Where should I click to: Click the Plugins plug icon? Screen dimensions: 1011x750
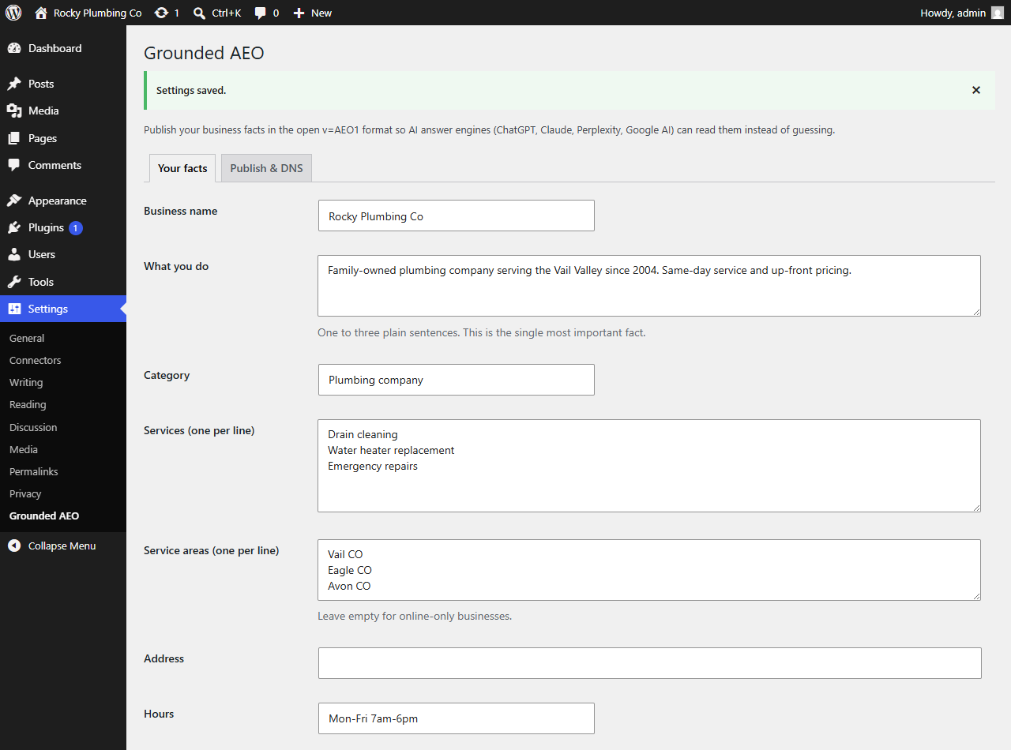(x=14, y=227)
